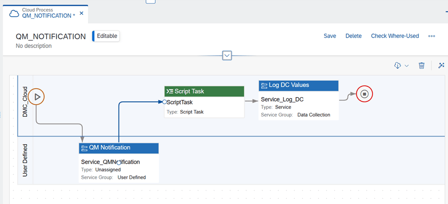Click the Cloud Process tab cloud icon

point(14,13)
